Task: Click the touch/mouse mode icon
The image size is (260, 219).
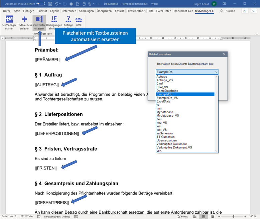Action: tap(90, 4)
